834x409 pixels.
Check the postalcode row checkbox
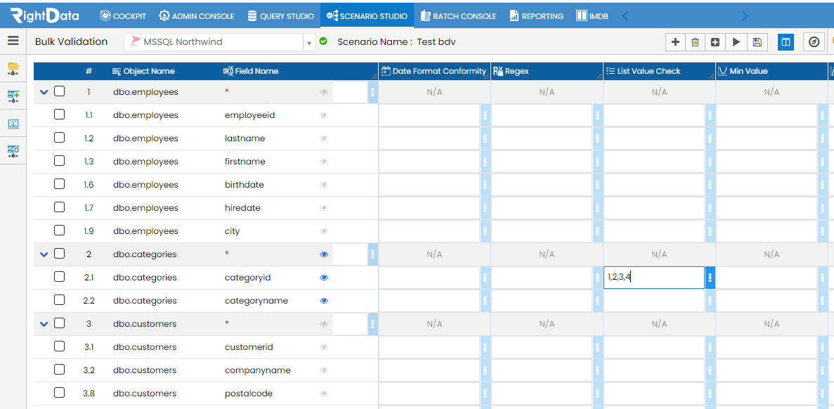(x=60, y=393)
